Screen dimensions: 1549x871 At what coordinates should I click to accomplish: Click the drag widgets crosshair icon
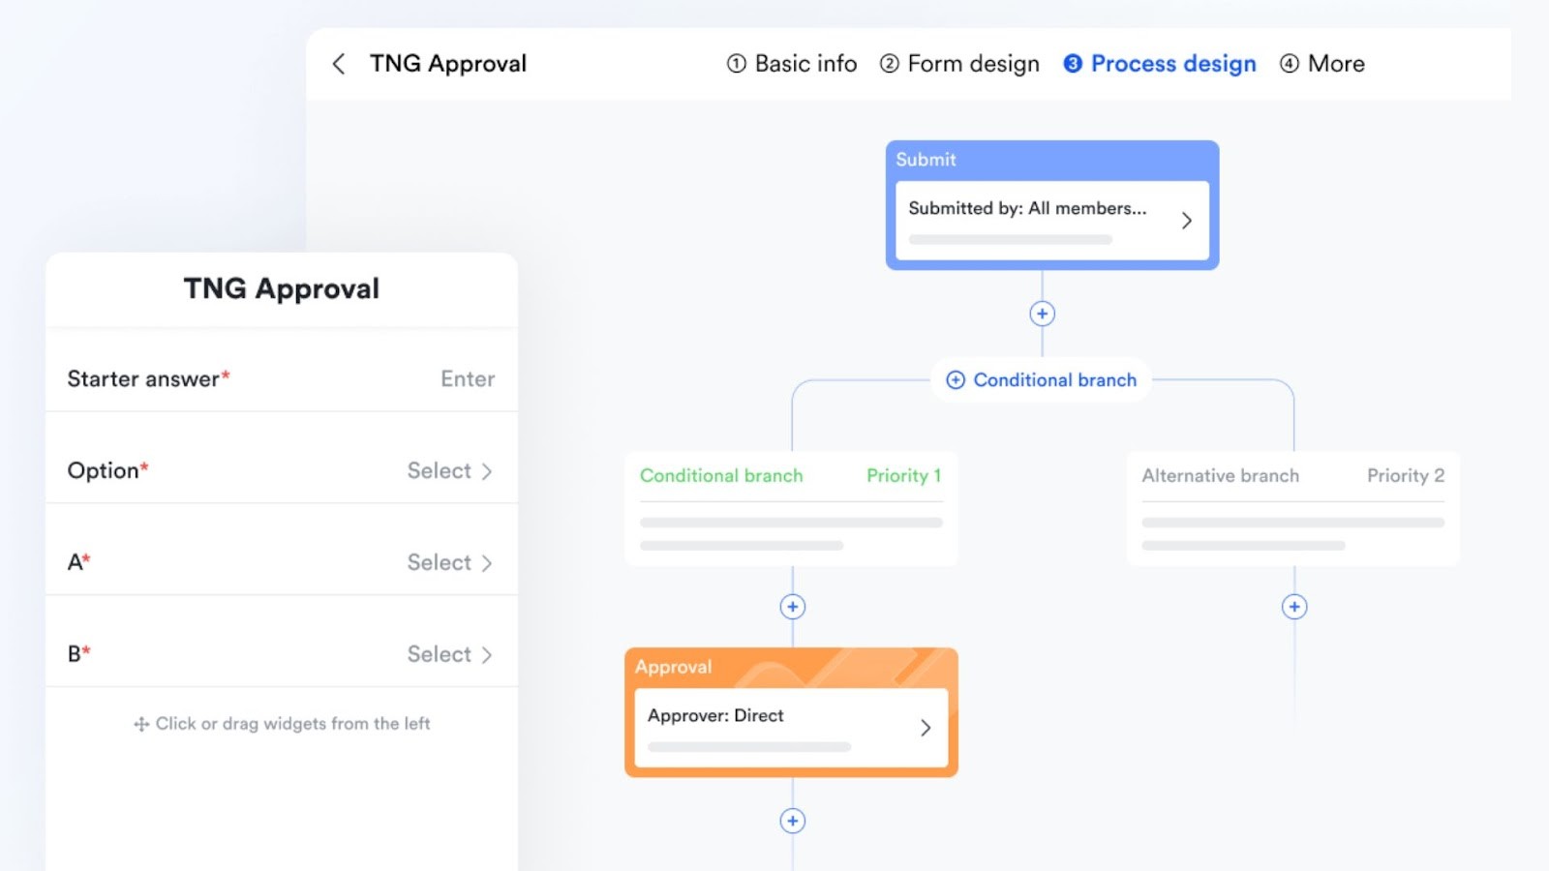(140, 723)
